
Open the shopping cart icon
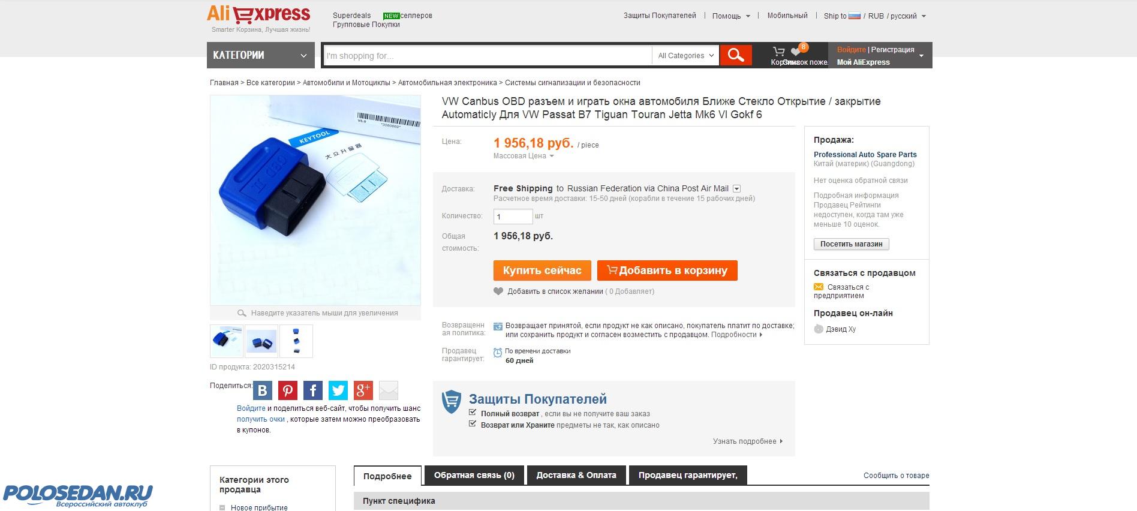778,52
